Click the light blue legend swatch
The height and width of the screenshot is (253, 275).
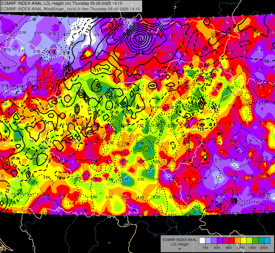pyautogui.click(x=208, y=241)
